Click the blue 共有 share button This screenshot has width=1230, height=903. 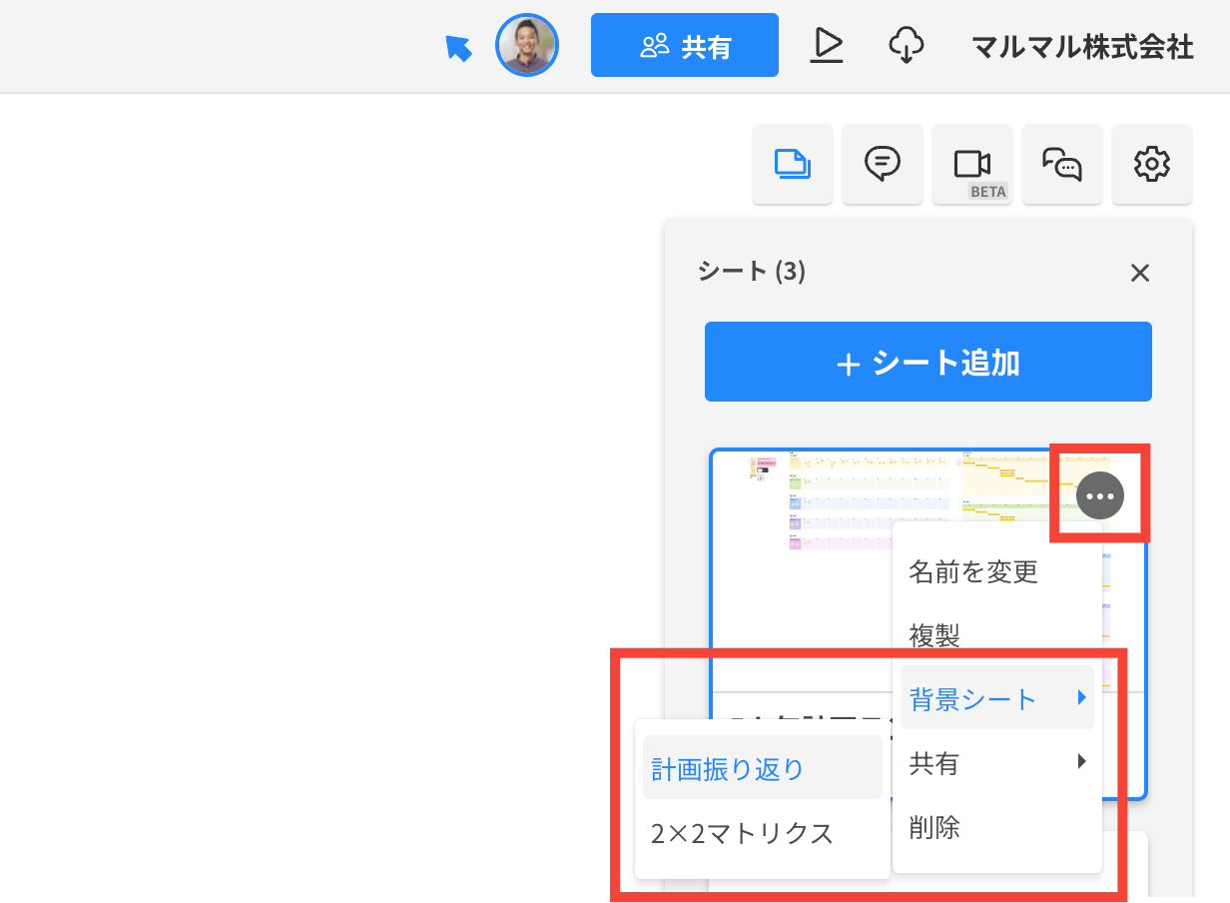[x=685, y=45]
